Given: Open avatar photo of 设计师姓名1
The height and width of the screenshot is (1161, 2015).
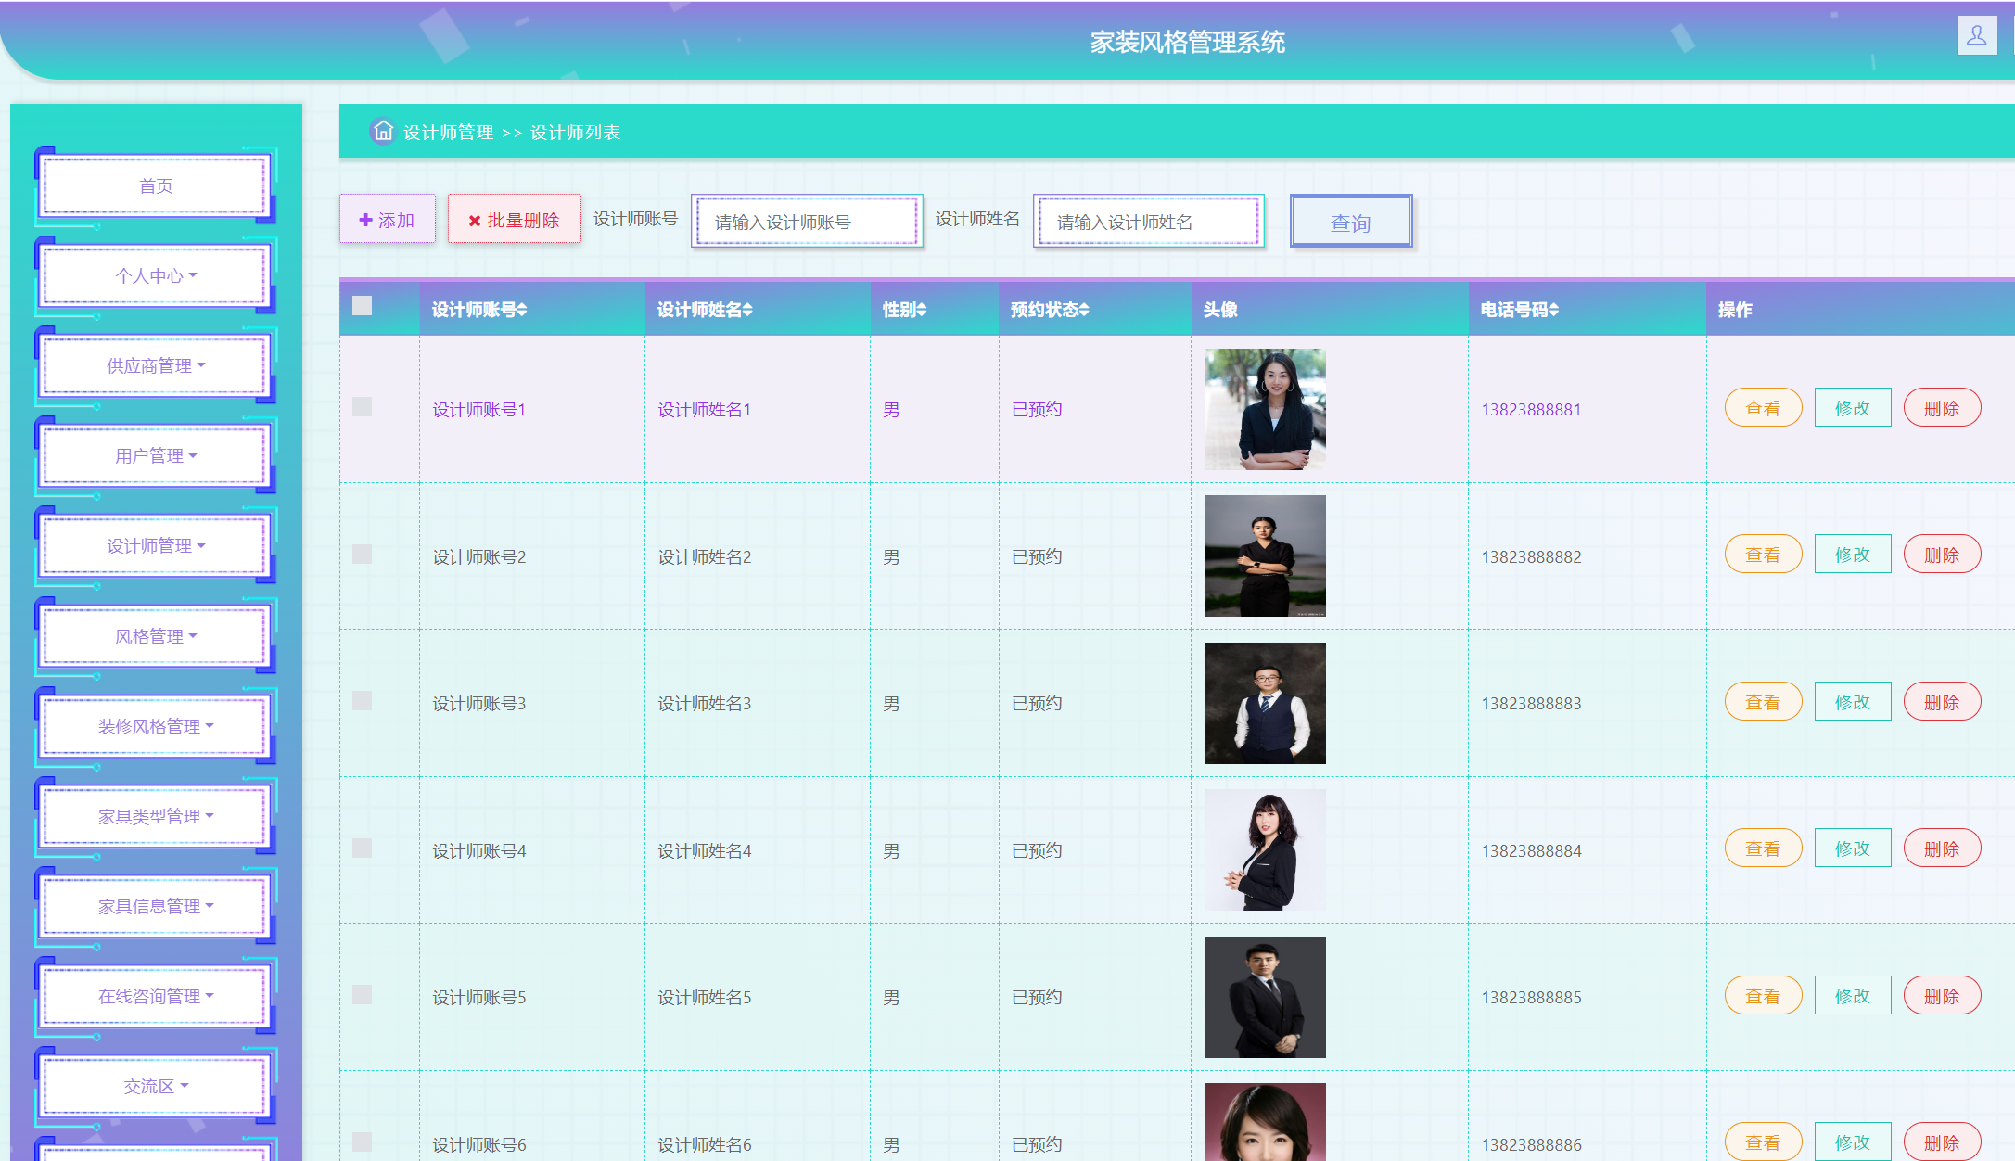Looking at the screenshot, I should coord(1265,409).
